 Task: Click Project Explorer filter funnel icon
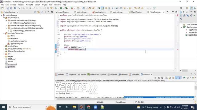[x=42, y=12]
